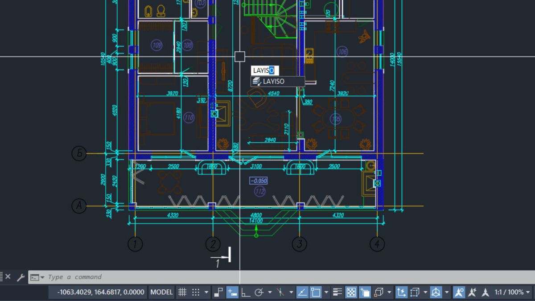Viewport: 535px width, 301px height.
Task: Toggle the gizmo display
Action: [x=436, y=292]
